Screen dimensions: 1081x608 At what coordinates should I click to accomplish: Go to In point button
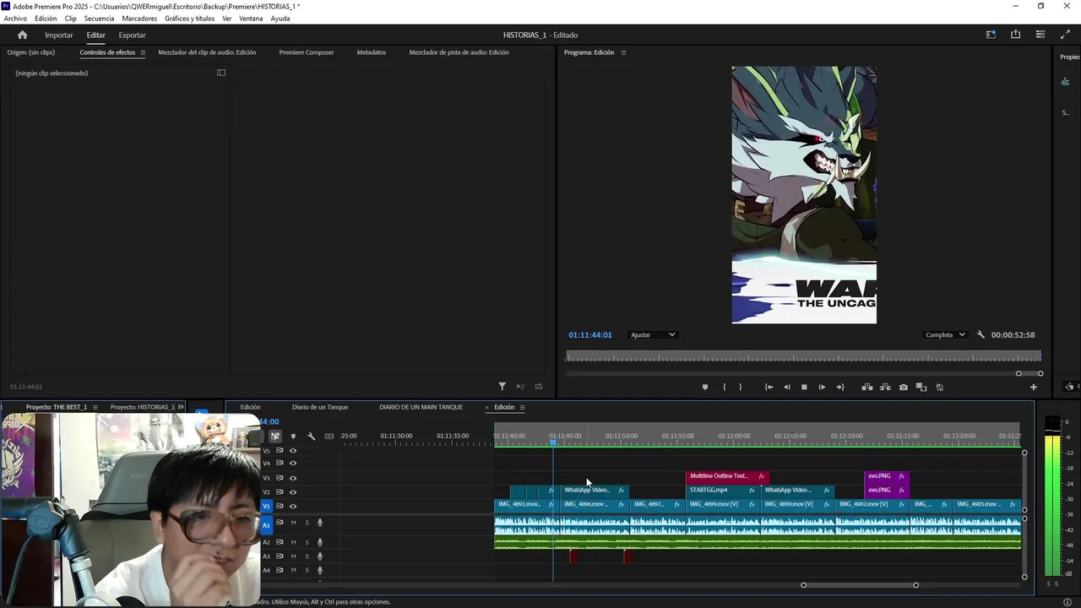click(x=769, y=387)
